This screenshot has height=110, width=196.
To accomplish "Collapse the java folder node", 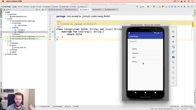I will (x=6, y=19).
